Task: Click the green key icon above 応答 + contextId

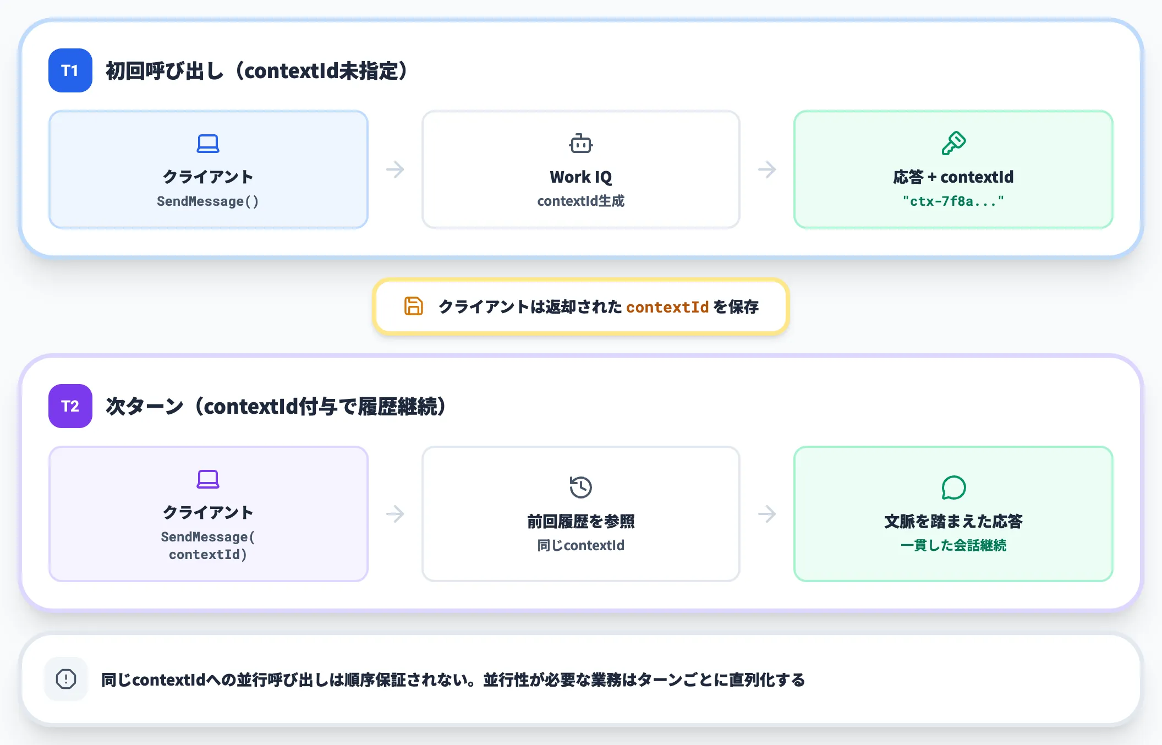Action: [953, 143]
